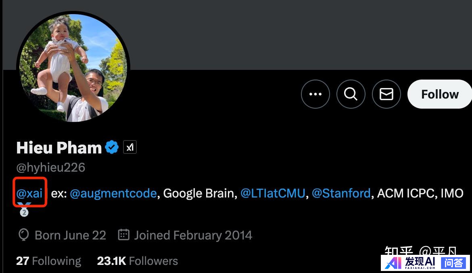The image size is (472, 273).
Task: Click the 发现AI 问答 watermark logo
Action: 425,263
